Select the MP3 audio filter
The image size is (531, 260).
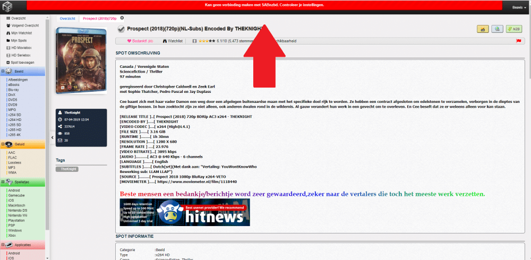(x=12, y=168)
